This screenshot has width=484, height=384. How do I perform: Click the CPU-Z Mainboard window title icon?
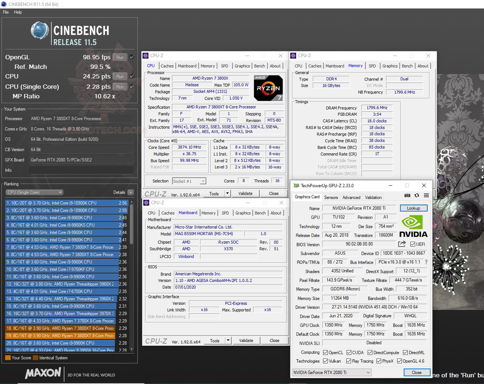click(145, 203)
